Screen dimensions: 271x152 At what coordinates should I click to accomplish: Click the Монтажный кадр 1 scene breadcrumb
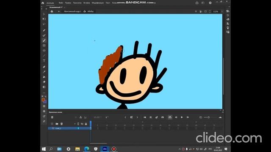(x=72, y=11)
